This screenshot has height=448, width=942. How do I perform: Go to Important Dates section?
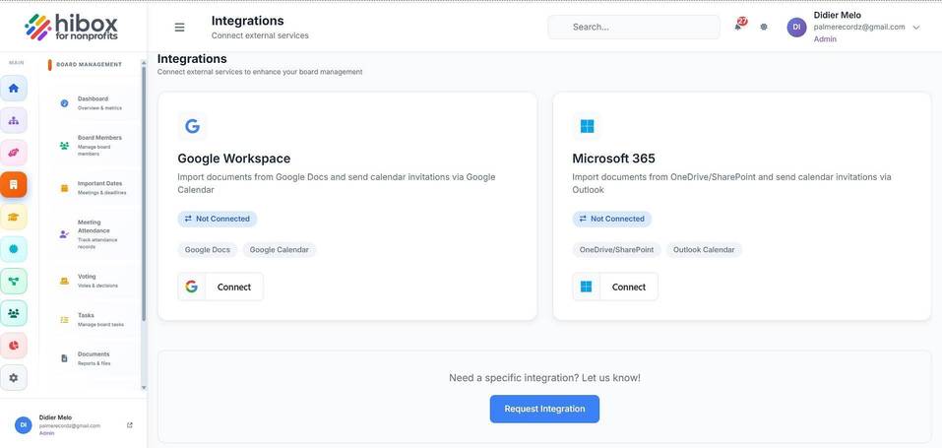pyautogui.click(x=94, y=188)
